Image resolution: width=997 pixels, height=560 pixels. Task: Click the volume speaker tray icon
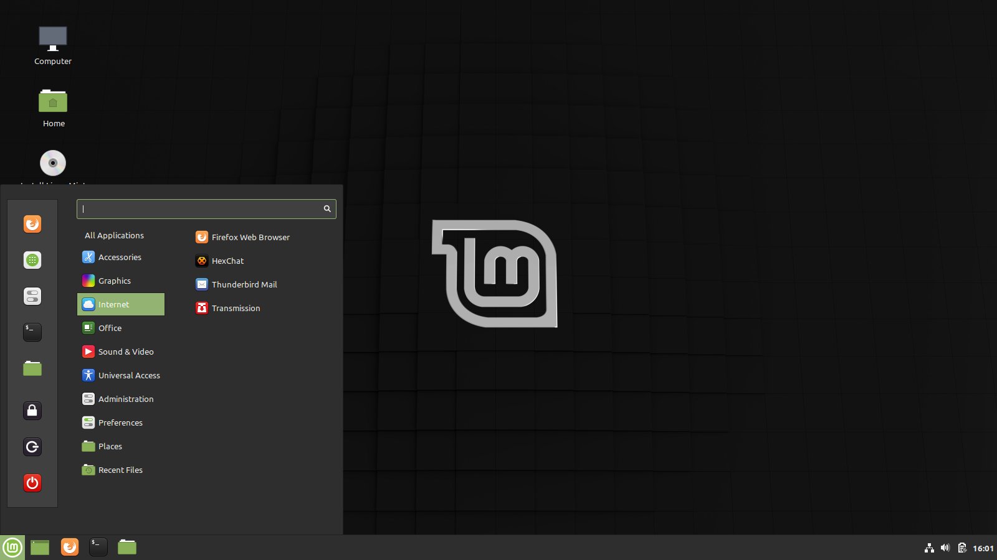click(x=945, y=548)
